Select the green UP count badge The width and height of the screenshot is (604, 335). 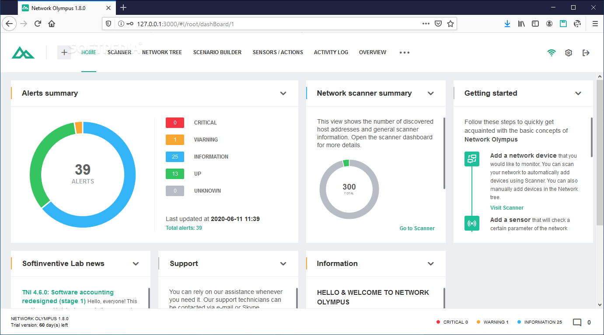(175, 174)
